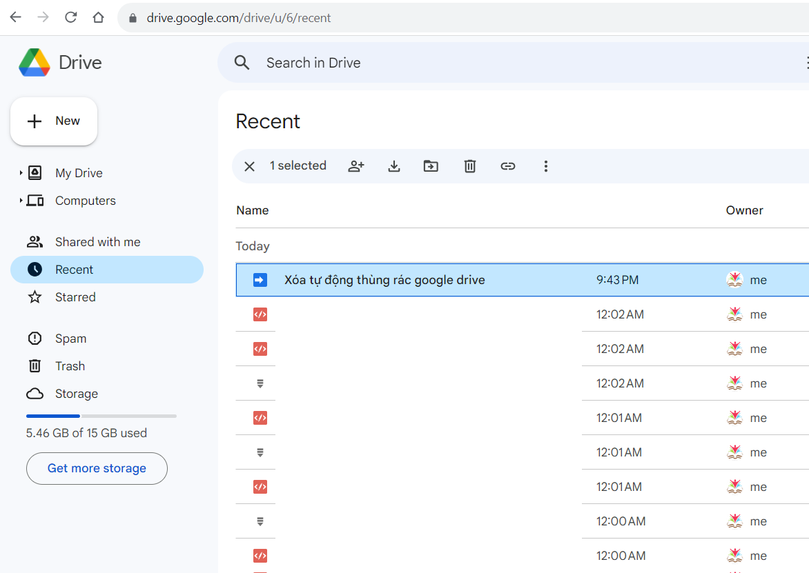Click the Storage cloud icon
Viewport: 809px width, 573px height.
point(35,394)
